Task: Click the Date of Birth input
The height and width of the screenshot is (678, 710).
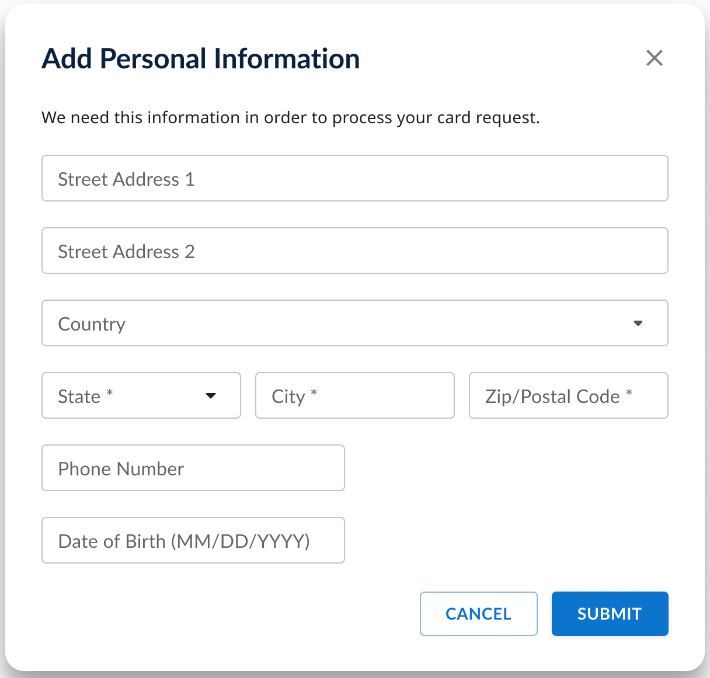Action: click(x=193, y=540)
